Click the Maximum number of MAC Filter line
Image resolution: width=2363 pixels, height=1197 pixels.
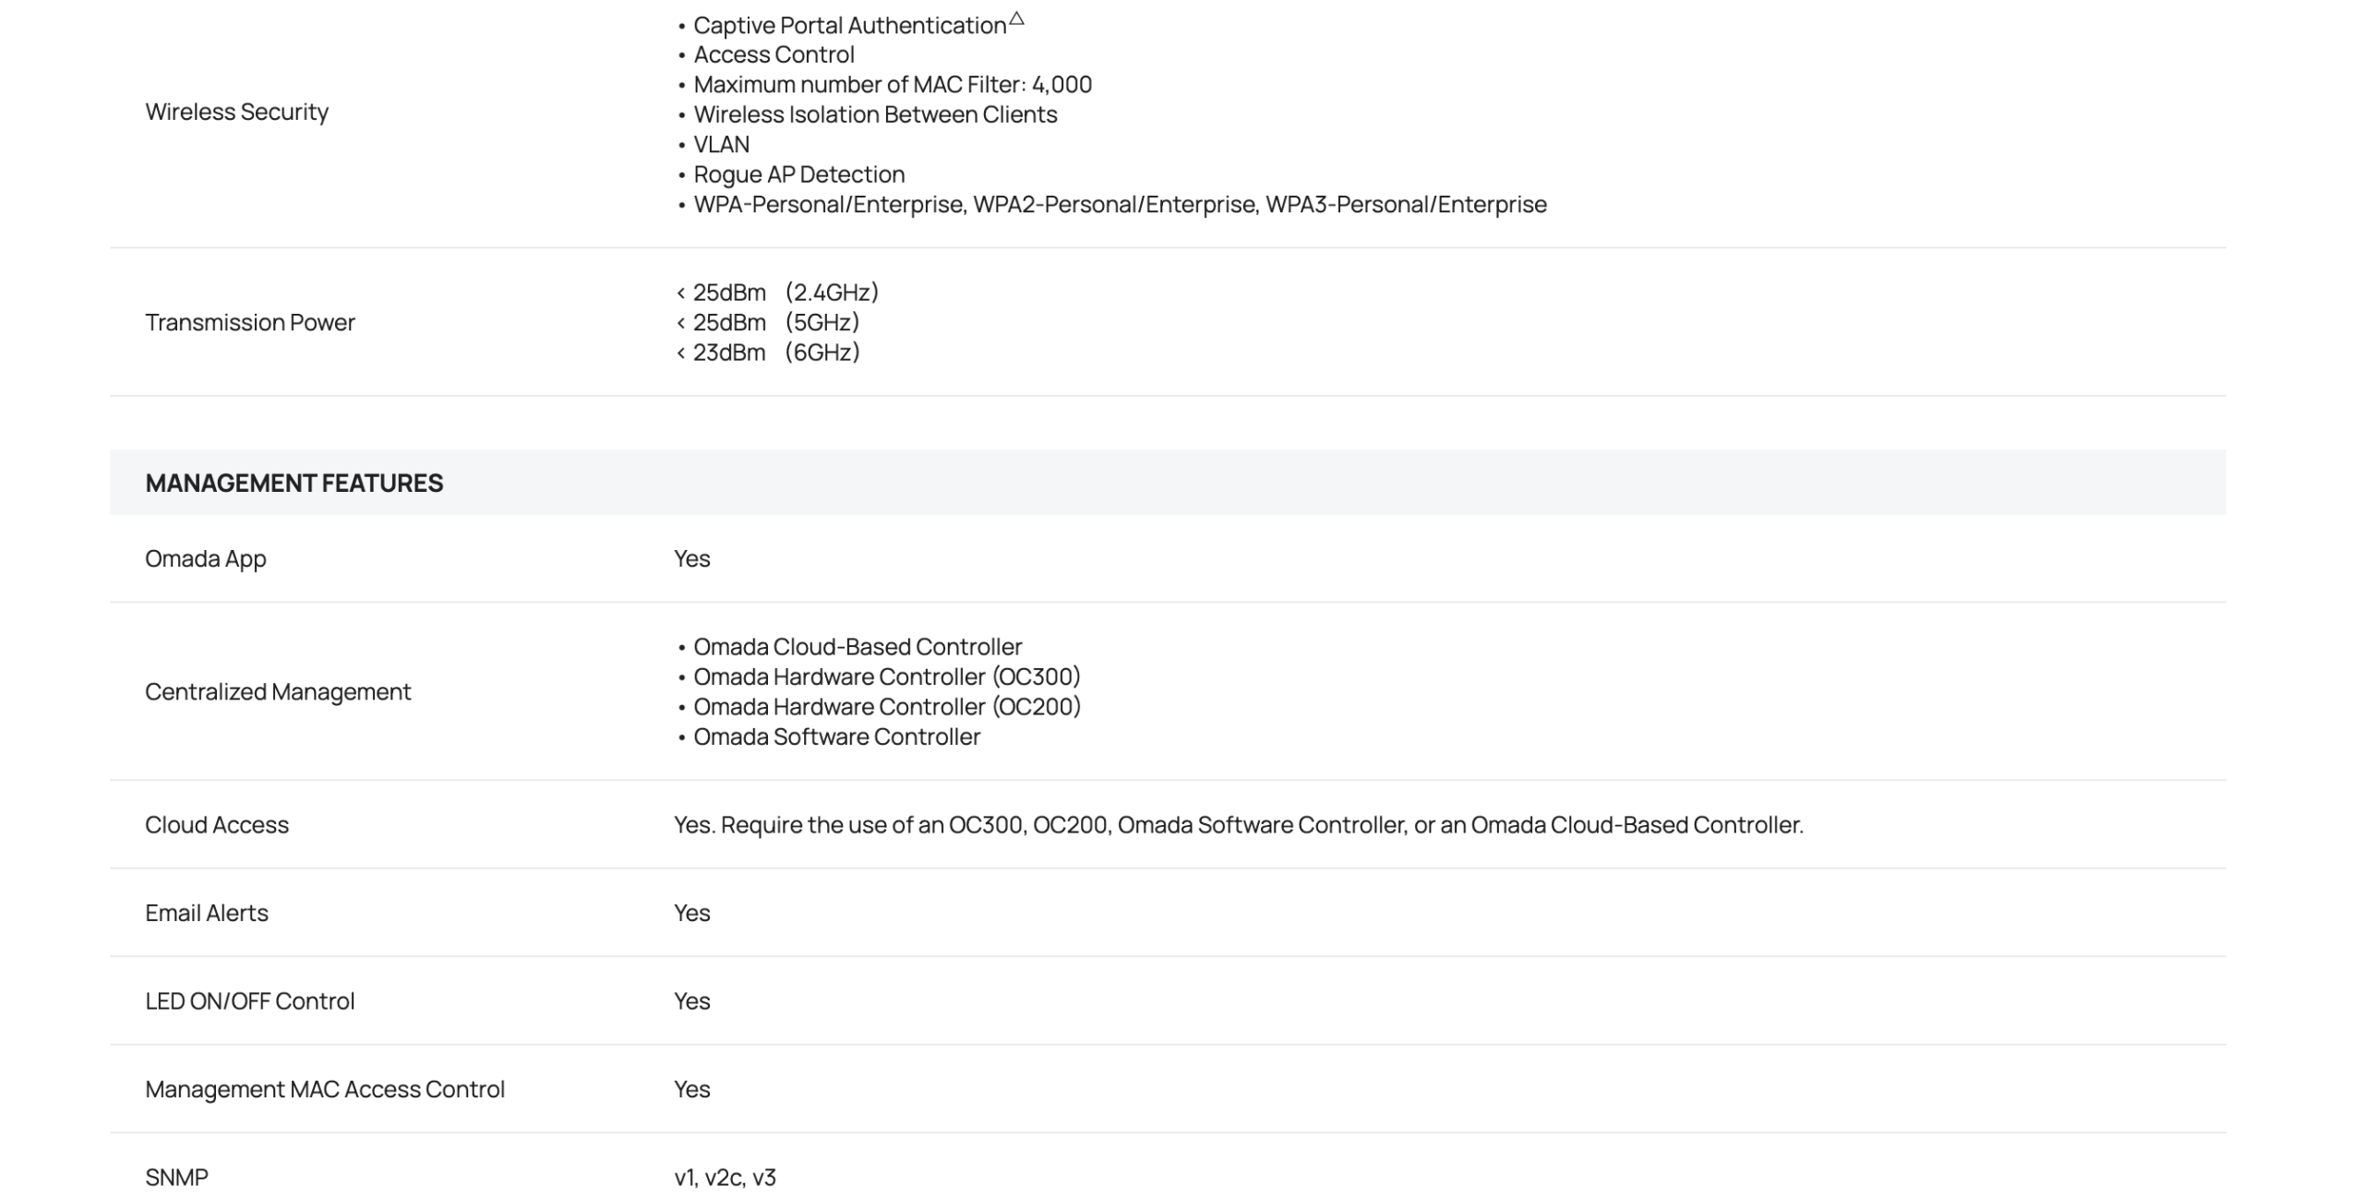892,85
